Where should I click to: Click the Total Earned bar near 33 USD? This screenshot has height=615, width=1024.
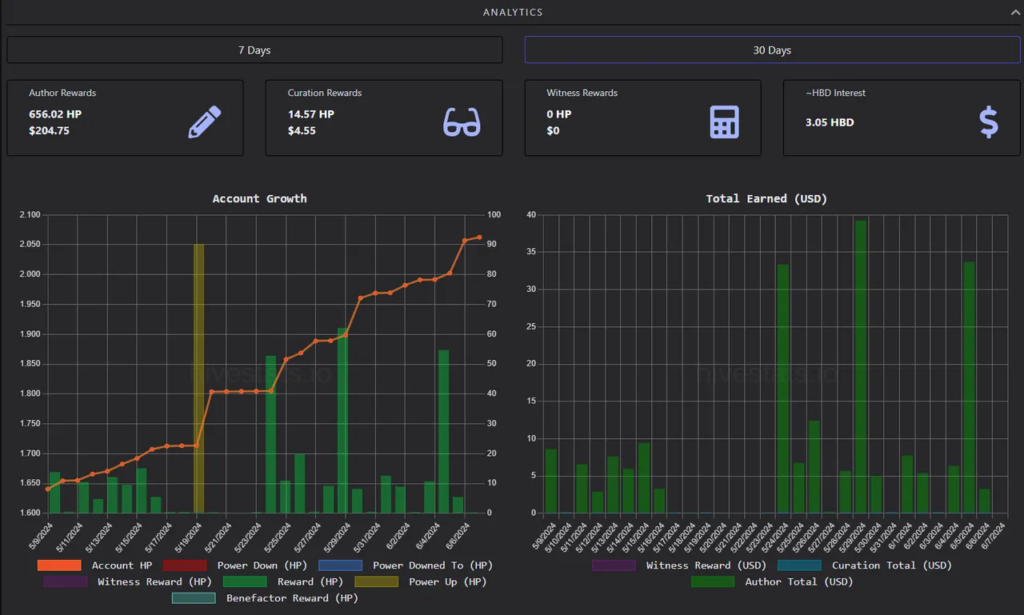783,389
